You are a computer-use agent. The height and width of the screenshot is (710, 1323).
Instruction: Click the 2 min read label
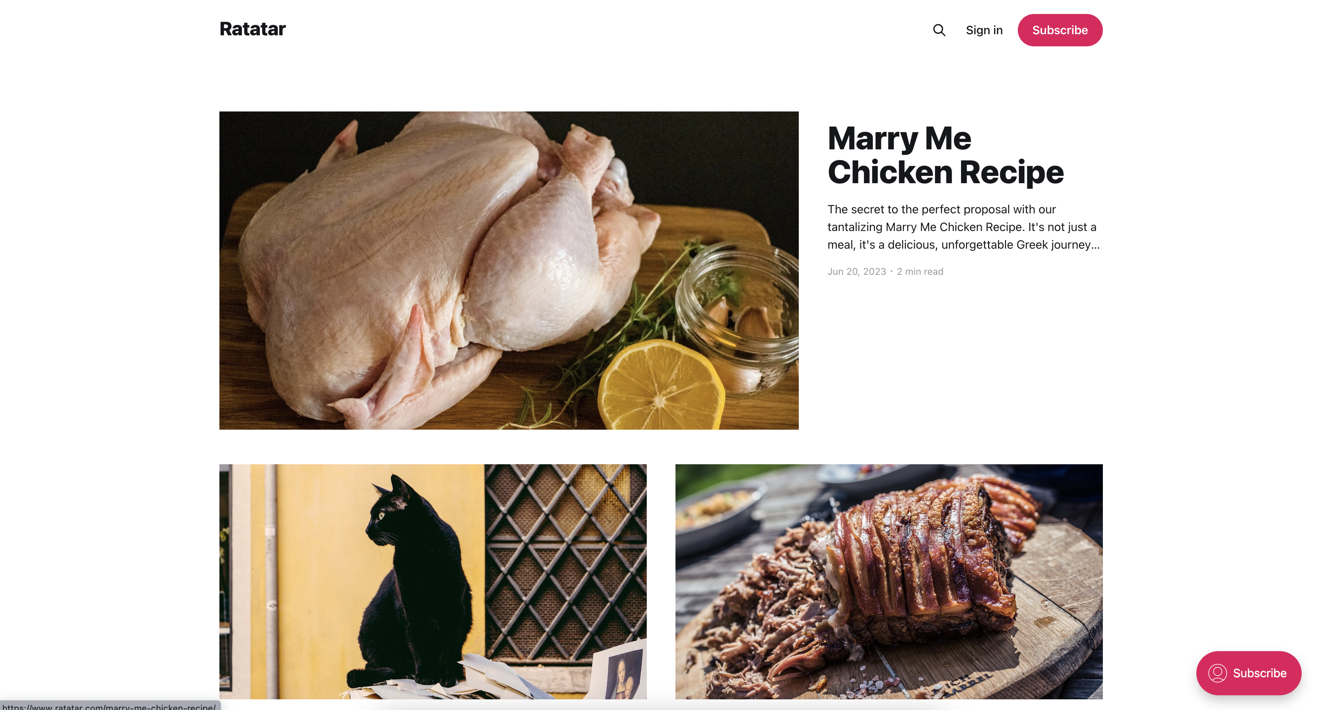pyautogui.click(x=920, y=271)
